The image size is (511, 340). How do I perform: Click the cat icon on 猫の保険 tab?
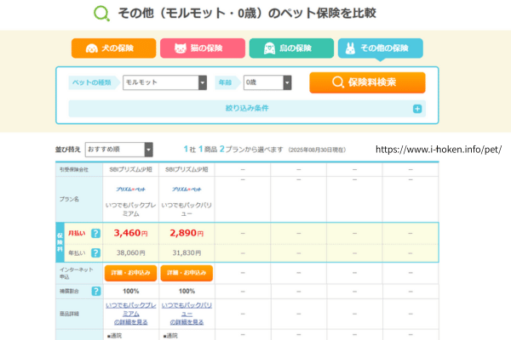(179, 48)
